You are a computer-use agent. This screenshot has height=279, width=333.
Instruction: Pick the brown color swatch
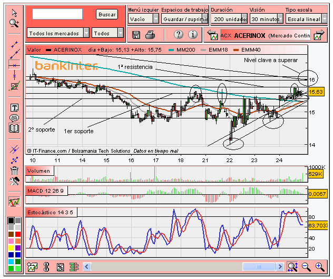(x=11, y=234)
